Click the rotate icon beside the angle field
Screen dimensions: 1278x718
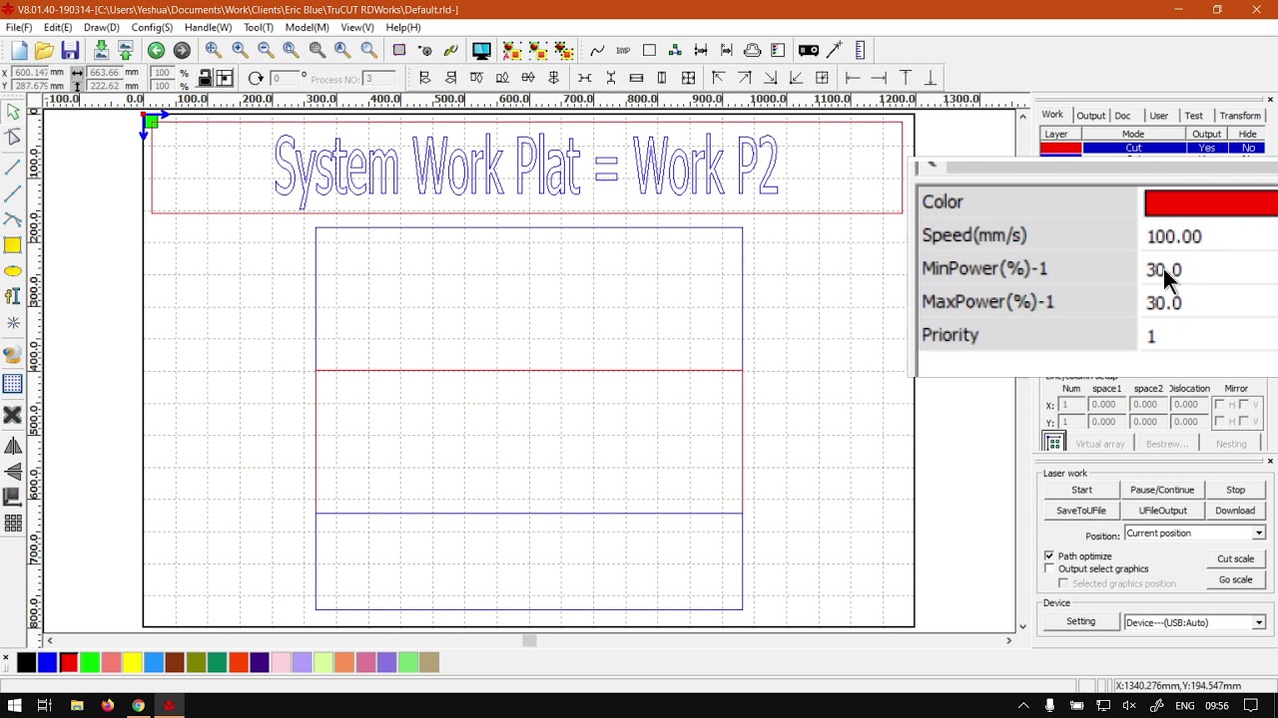pyautogui.click(x=256, y=79)
